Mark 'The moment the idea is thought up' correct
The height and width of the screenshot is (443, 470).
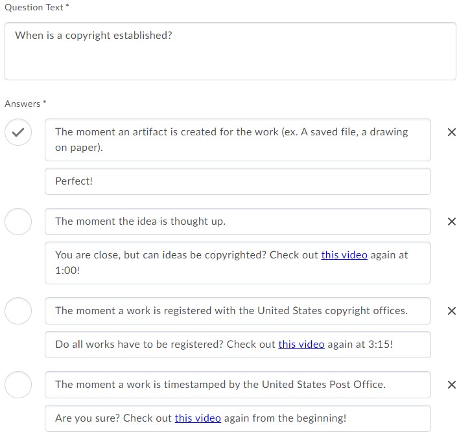pyautogui.click(x=18, y=221)
